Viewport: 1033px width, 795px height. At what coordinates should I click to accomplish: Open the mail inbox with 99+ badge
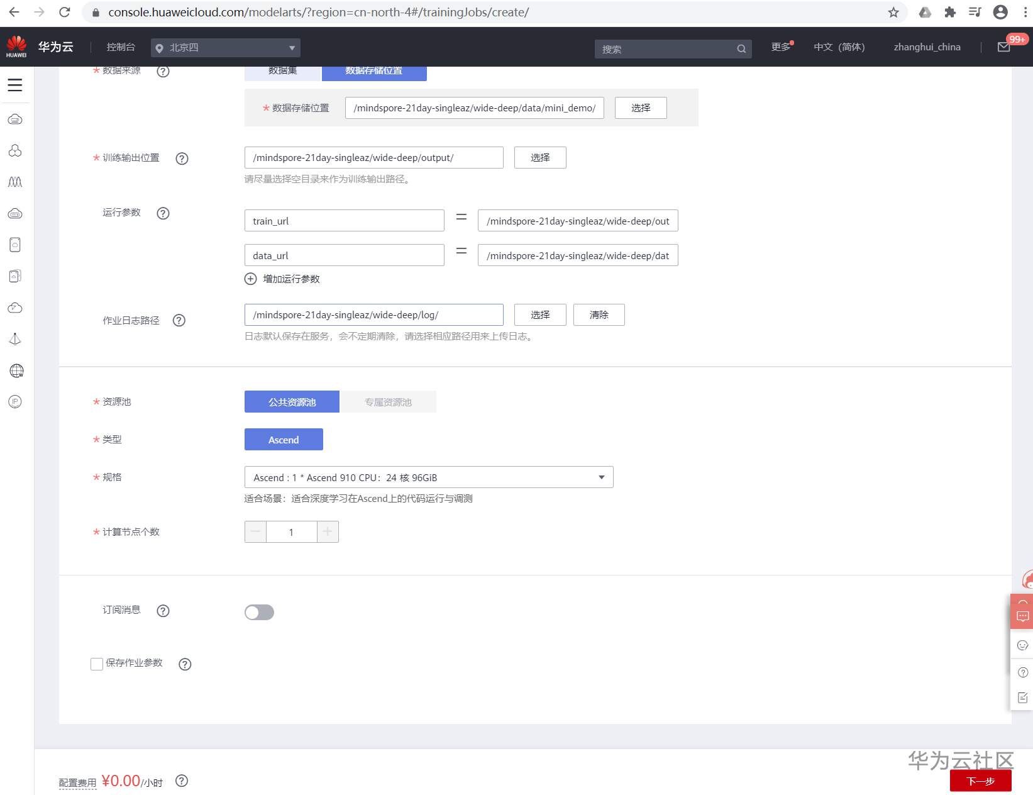click(1004, 47)
